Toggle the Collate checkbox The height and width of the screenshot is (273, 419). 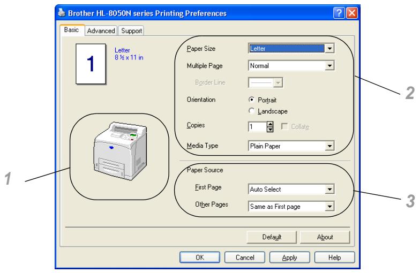(x=285, y=126)
